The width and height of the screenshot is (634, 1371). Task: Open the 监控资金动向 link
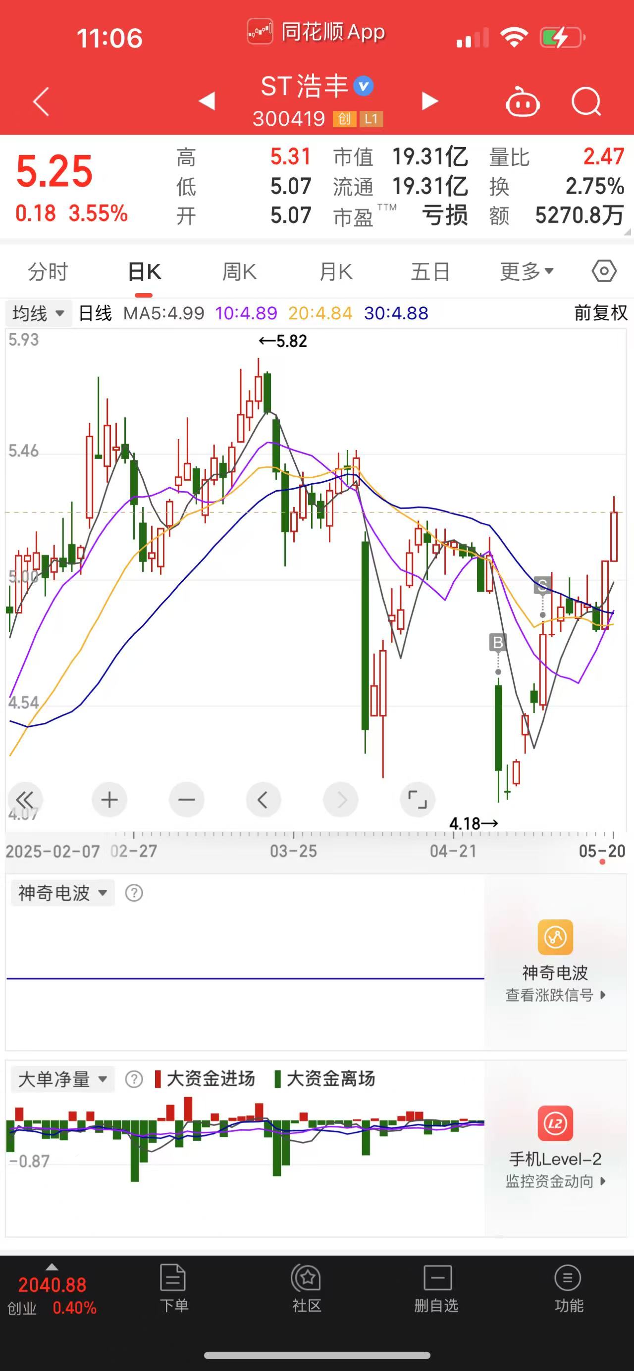[555, 1181]
